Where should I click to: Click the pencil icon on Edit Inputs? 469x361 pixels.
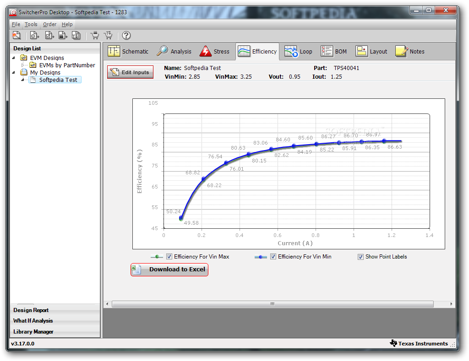(x=114, y=72)
